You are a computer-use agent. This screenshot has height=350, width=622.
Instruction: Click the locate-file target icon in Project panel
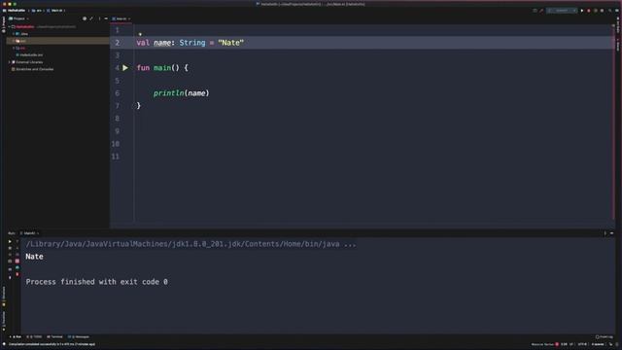pos(85,18)
